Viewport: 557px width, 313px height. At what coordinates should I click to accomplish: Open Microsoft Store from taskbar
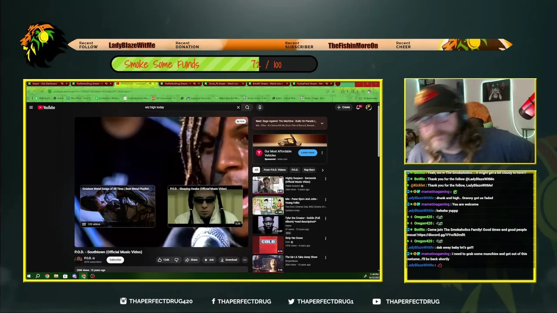65,276
